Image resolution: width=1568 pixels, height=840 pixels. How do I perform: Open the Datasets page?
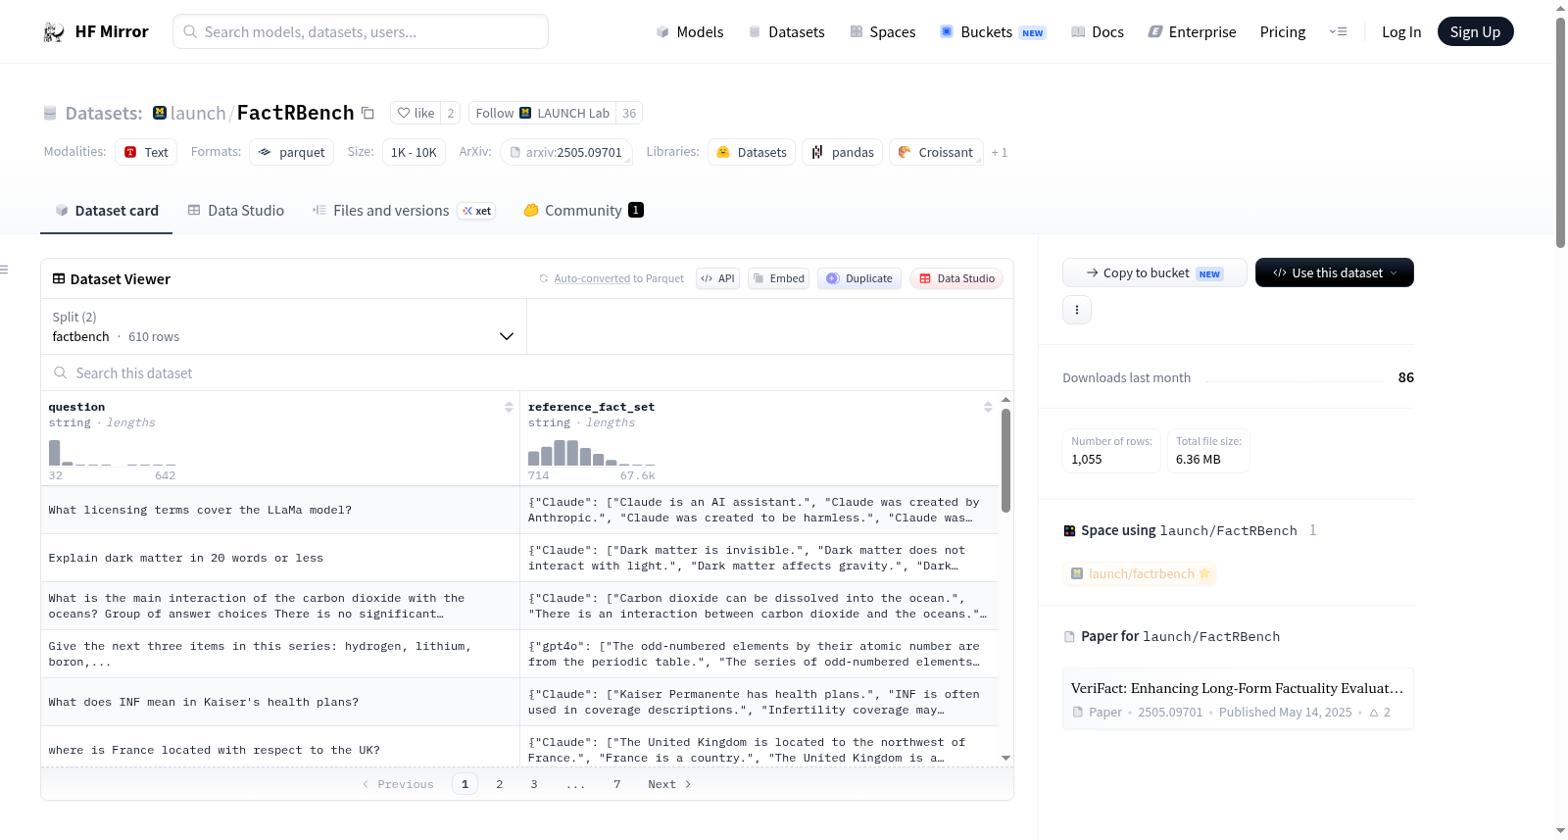coord(787,31)
